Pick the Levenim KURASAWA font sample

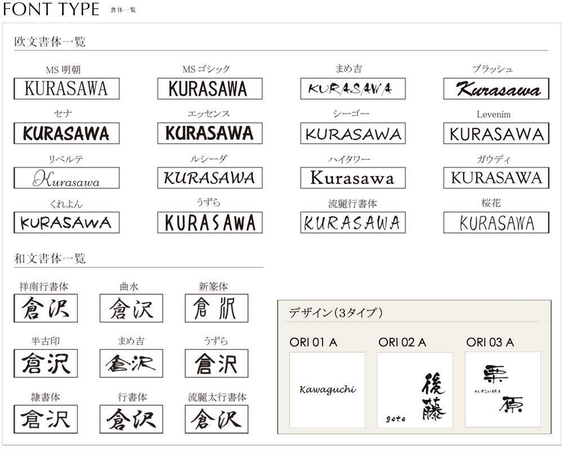coord(496,133)
